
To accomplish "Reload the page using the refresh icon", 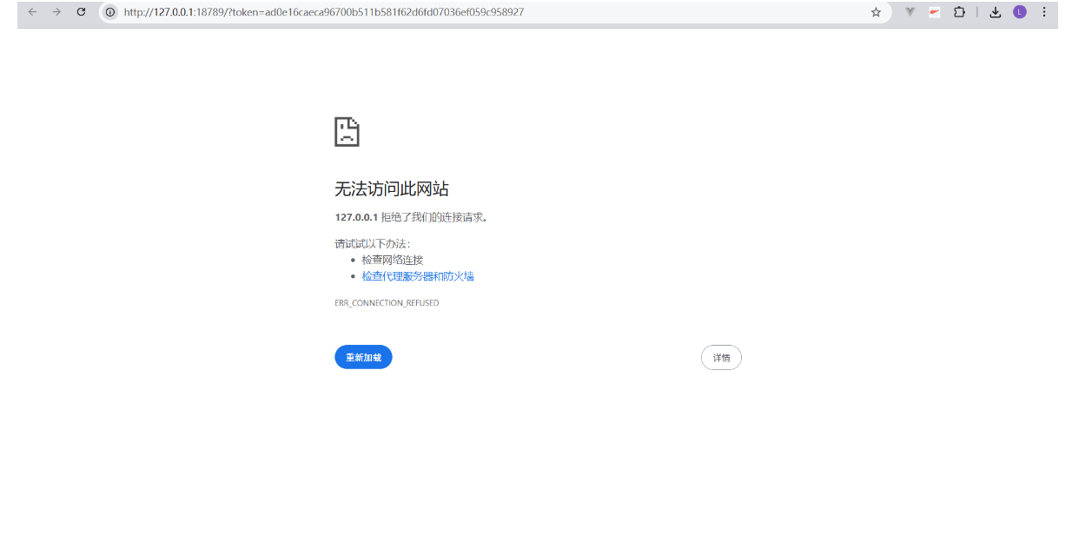I will (x=81, y=12).
